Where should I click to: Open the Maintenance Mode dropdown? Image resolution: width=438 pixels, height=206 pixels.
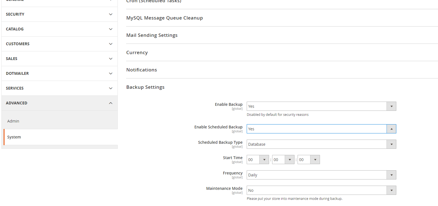tap(321, 190)
